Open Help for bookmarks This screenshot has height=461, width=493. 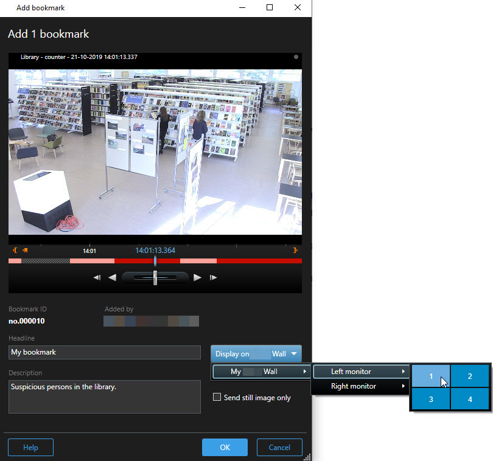[30, 448]
